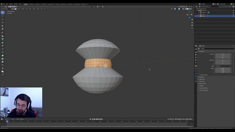Viewport: 235px width, 132px height.
Task: Open rotation Mode dropdown
Action: [223, 66]
